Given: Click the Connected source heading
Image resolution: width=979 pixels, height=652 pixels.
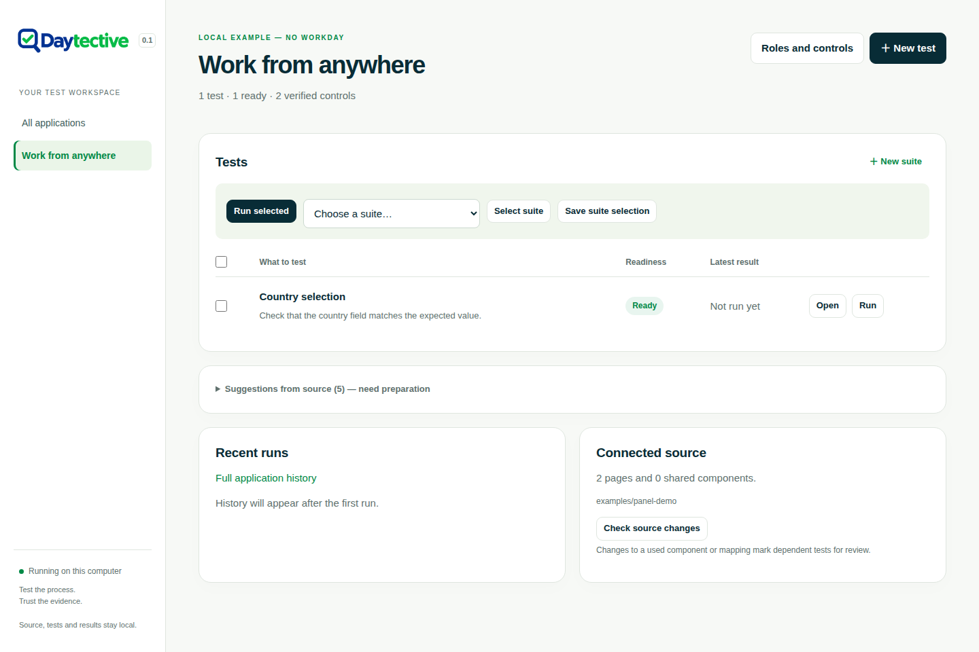Looking at the screenshot, I should tap(651, 453).
